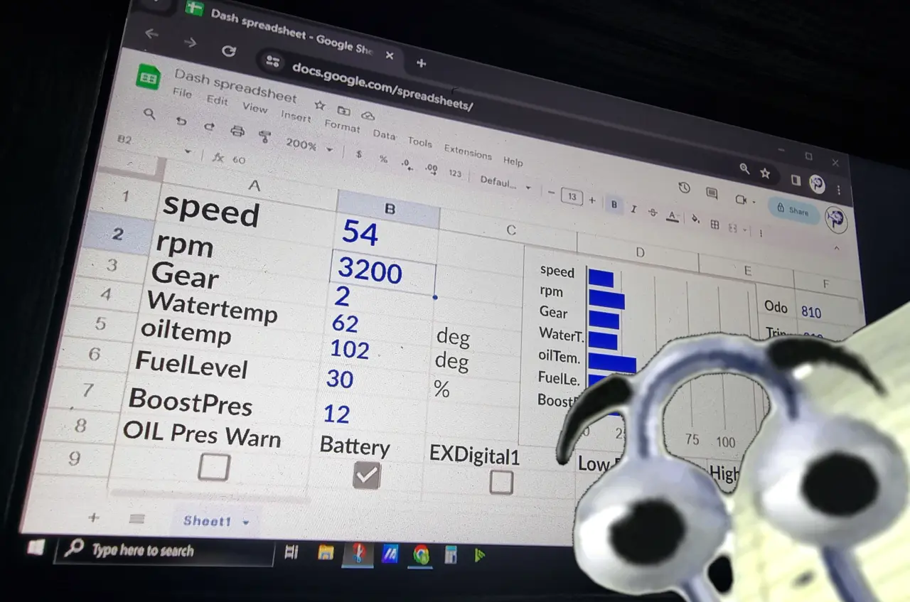Open the borders options dropdown arrow
Image resolution: width=910 pixels, height=602 pixels.
pos(744,229)
